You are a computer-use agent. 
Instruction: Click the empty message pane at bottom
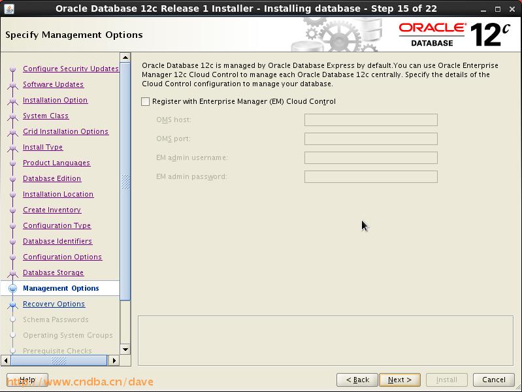(x=325, y=340)
